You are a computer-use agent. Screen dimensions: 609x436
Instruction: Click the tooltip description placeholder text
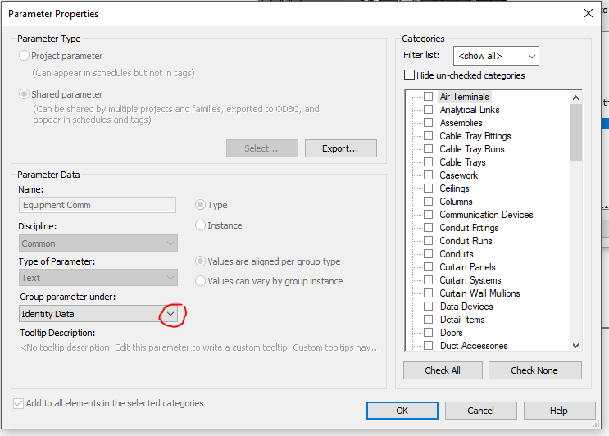201,347
